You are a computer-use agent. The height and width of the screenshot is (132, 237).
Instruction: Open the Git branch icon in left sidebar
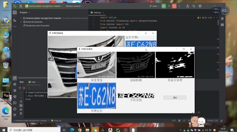[15, 115]
